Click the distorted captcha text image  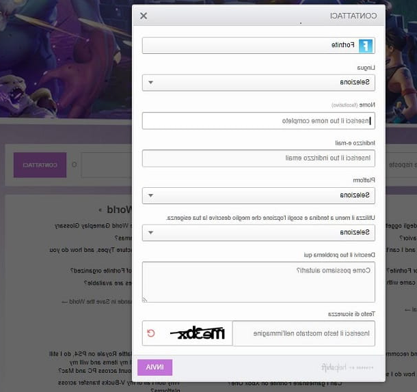point(198,333)
